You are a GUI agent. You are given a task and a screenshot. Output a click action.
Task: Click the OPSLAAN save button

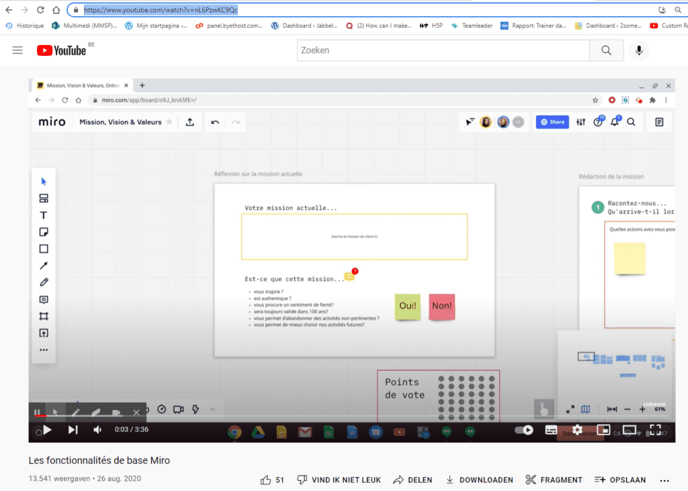[x=620, y=480]
